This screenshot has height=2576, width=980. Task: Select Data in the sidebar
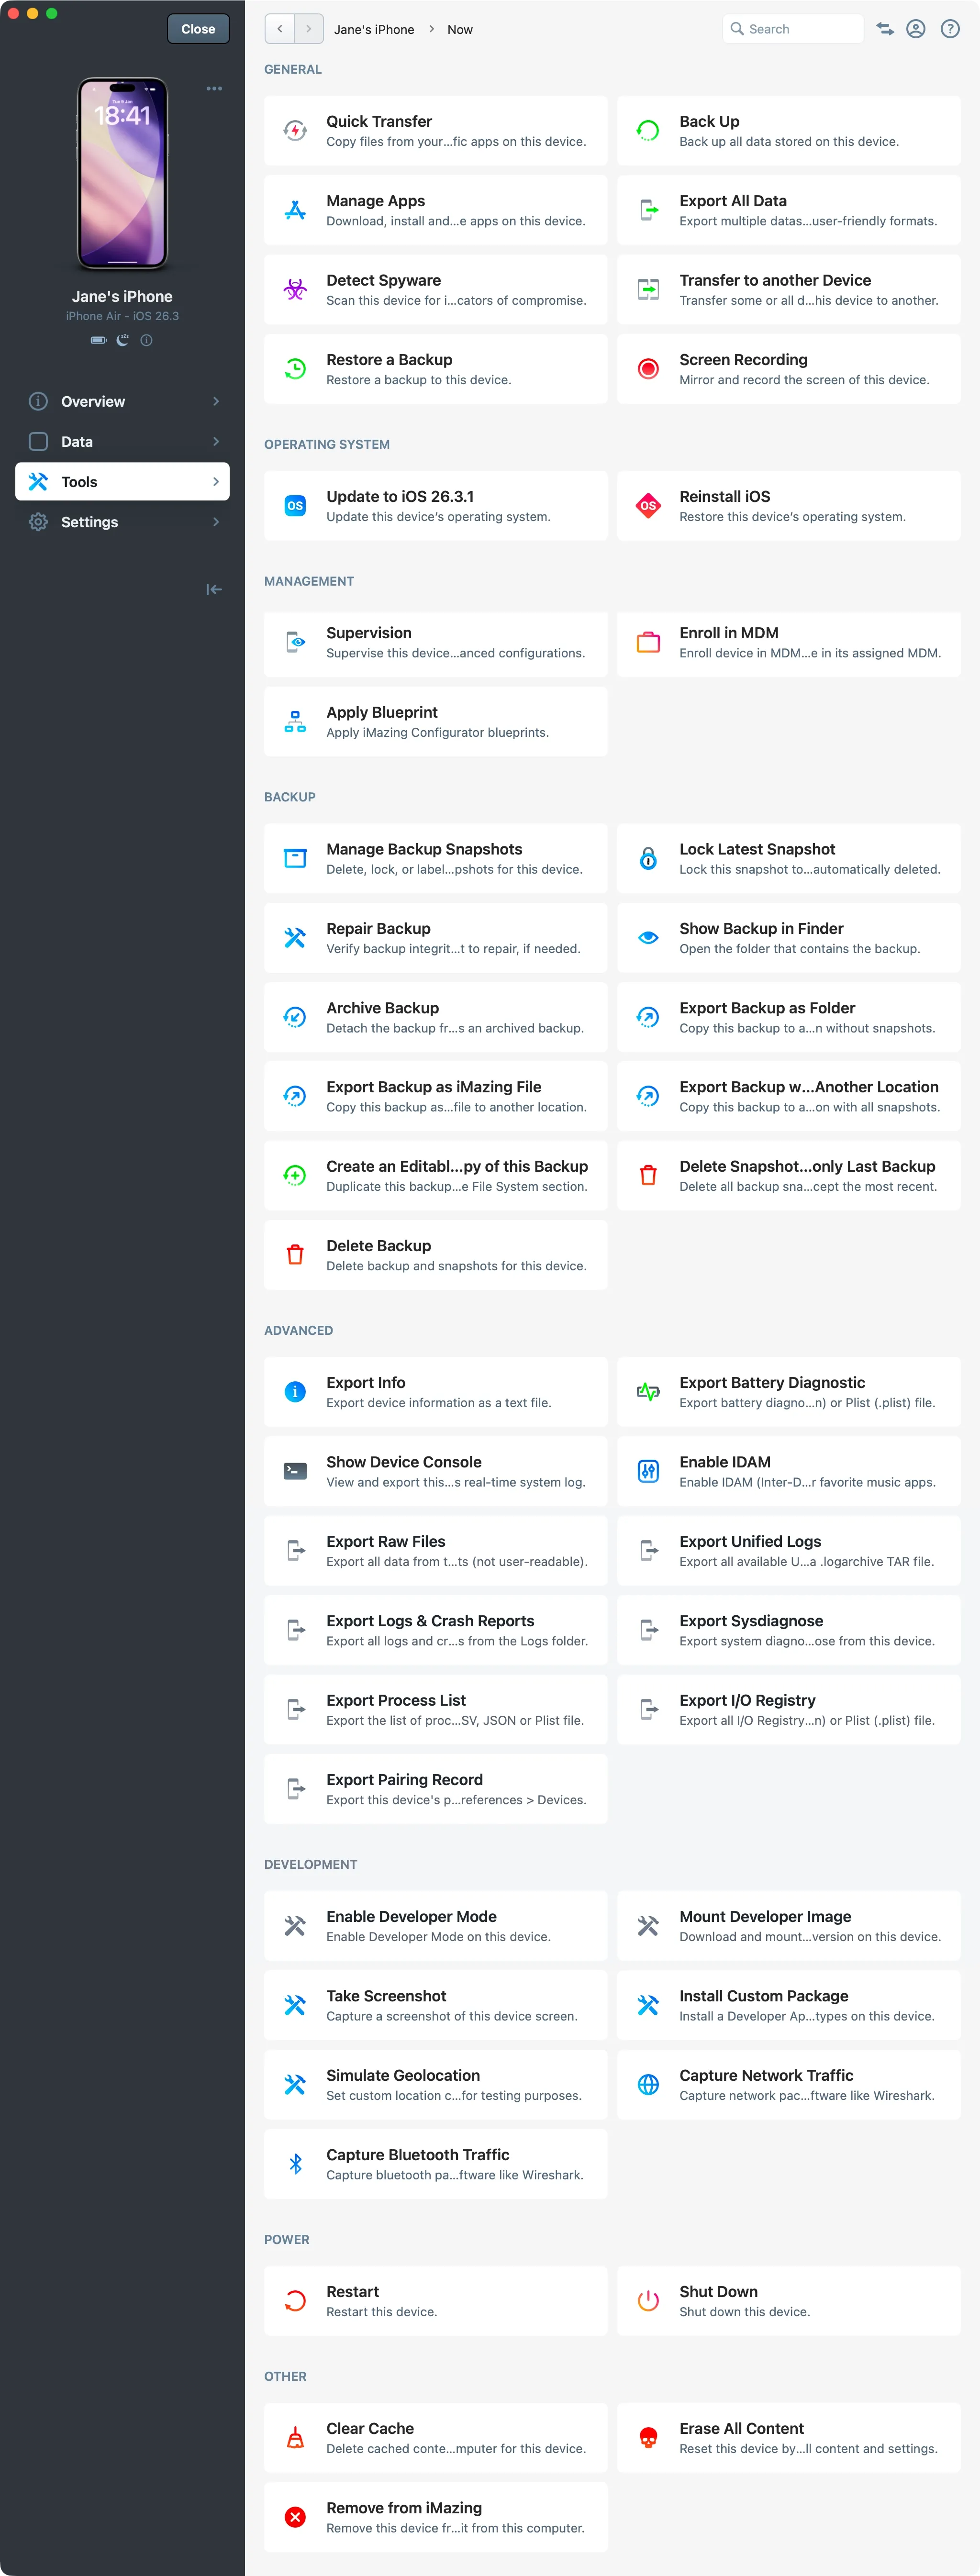tap(77, 441)
